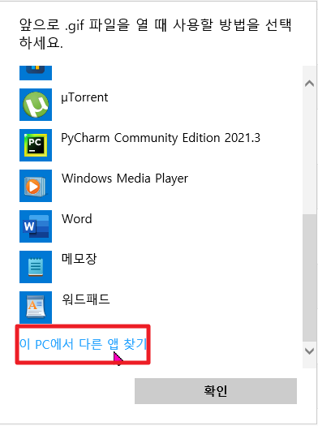Choose the PyCharm Community Edition icon
318x426 pixels.
pyautogui.click(x=36, y=145)
